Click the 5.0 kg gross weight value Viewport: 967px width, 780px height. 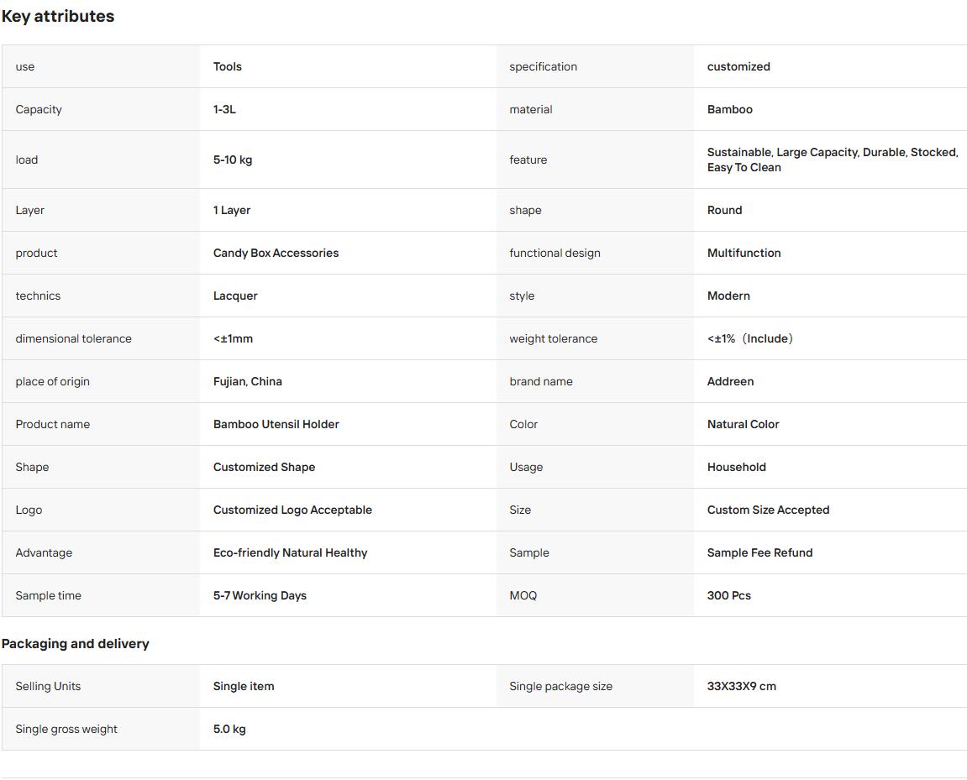[x=229, y=729]
